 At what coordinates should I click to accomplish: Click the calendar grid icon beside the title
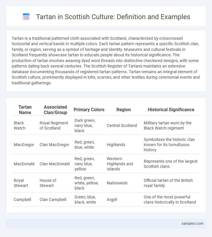pos(26,17)
